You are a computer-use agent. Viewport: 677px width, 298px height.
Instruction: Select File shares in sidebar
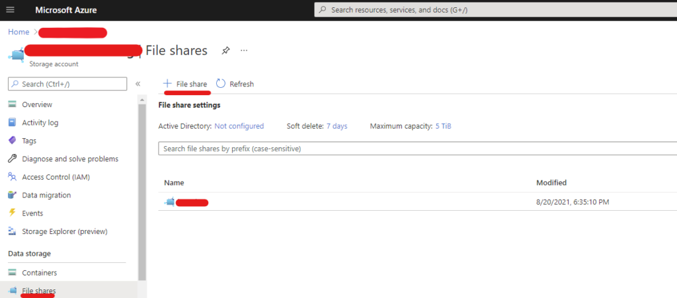(x=39, y=291)
